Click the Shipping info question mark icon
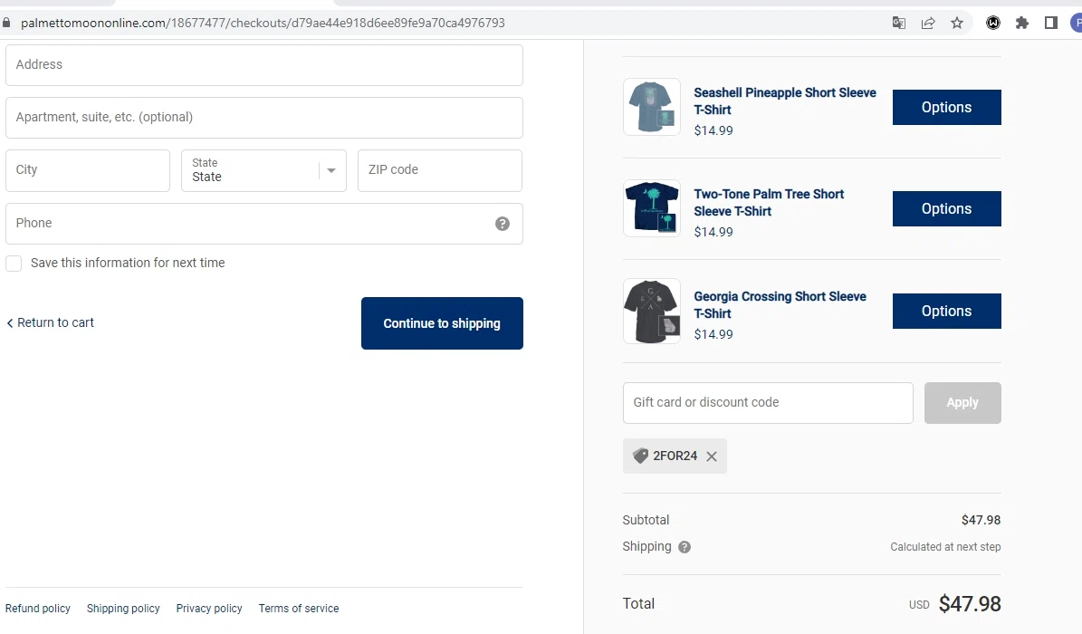Screen dimensions: 1082x634 [685, 547]
